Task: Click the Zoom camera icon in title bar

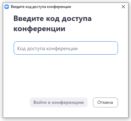Action: coord(7,7)
